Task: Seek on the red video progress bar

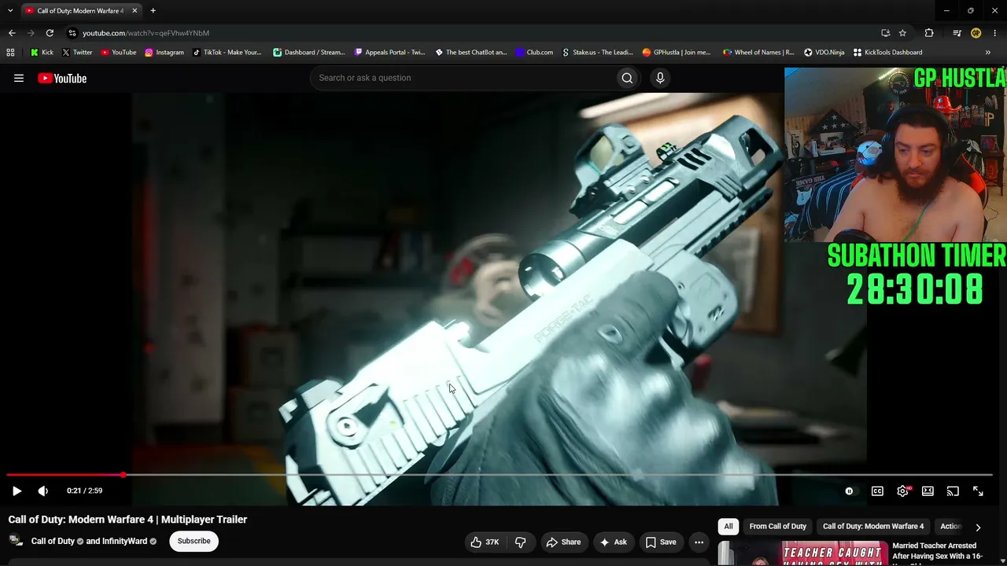Action: click(500, 475)
